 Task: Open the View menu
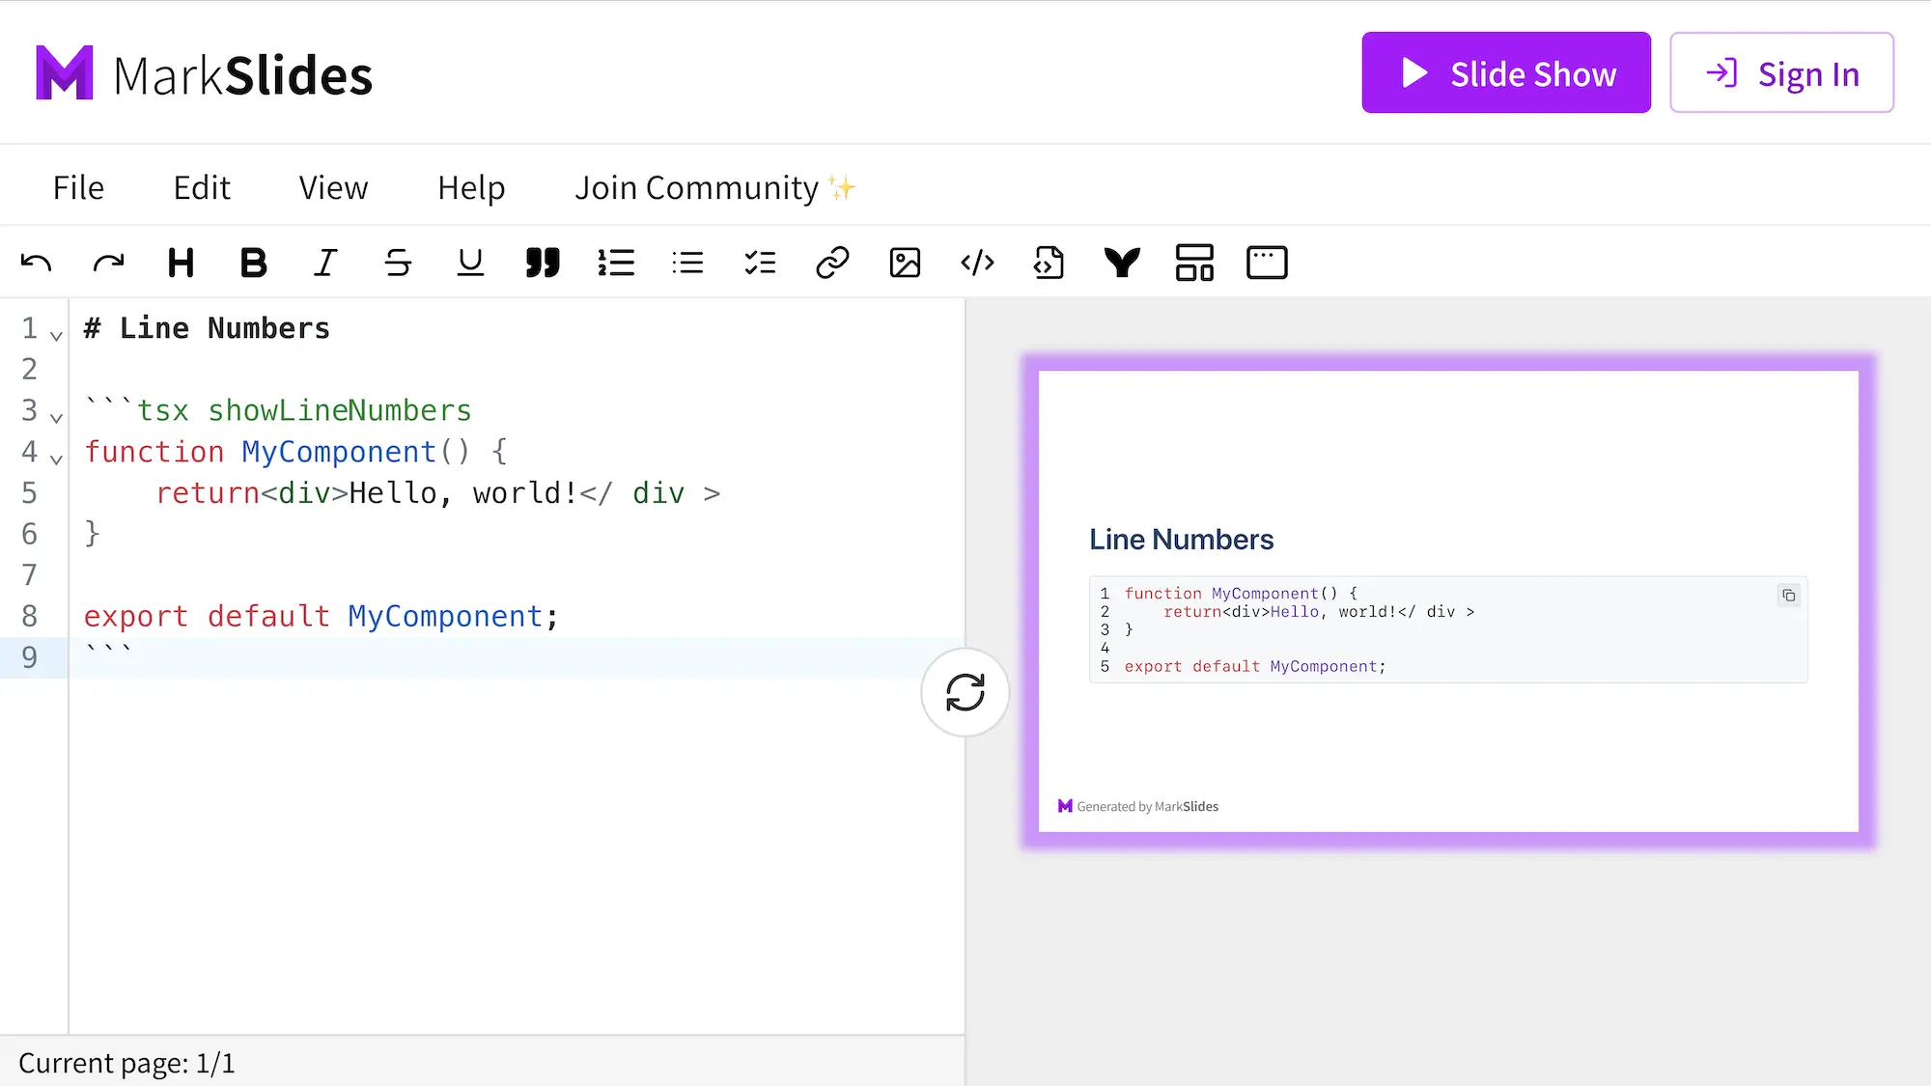333,187
